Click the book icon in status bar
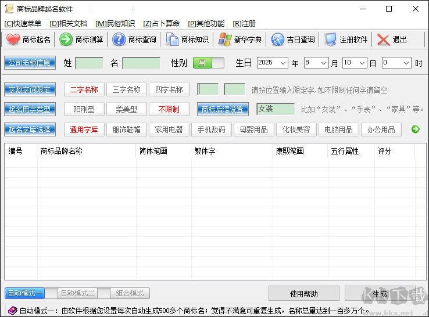Image resolution: width=429 pixels, height=317 pixels. [12, 311]
